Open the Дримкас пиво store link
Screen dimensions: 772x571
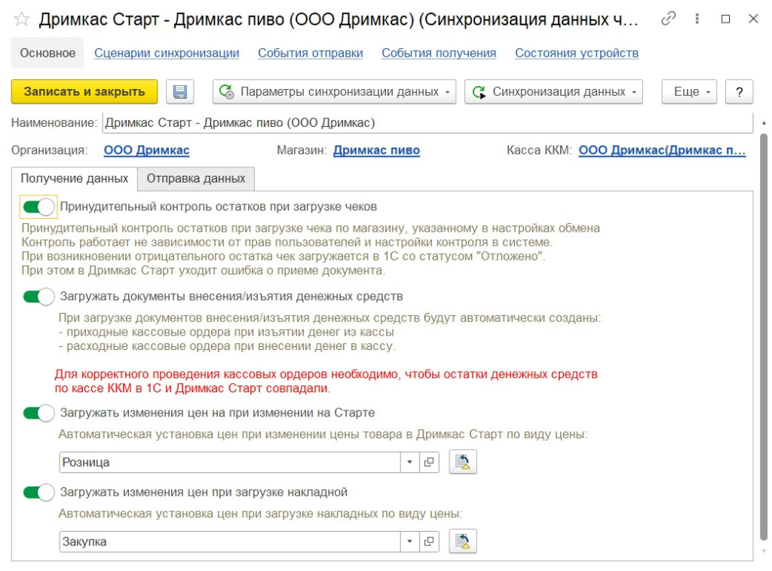point(376,149)
